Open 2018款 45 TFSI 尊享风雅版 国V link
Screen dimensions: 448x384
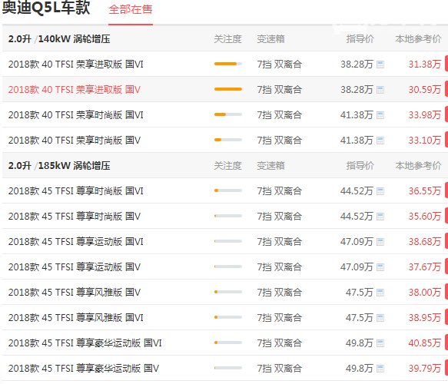coord(75,292)
